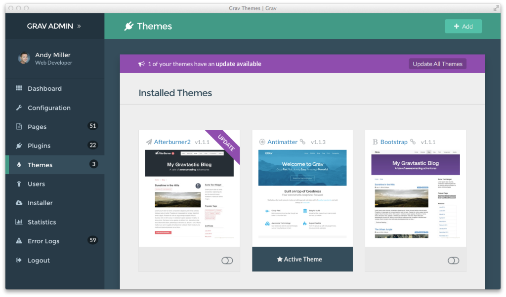Click the B icon beside Bootstrap

pos(375,142)
